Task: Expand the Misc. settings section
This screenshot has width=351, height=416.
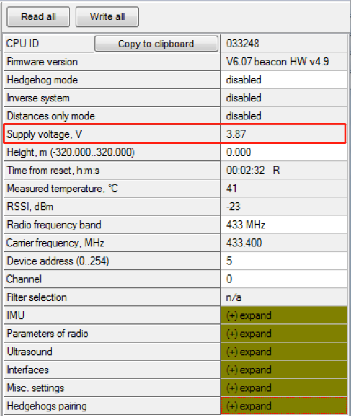Action: tap(284, 388)
